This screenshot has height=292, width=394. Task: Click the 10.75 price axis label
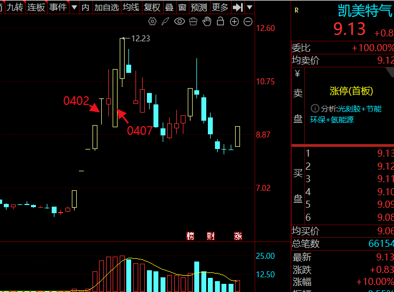pyautogui.click(x=266, y=82)
